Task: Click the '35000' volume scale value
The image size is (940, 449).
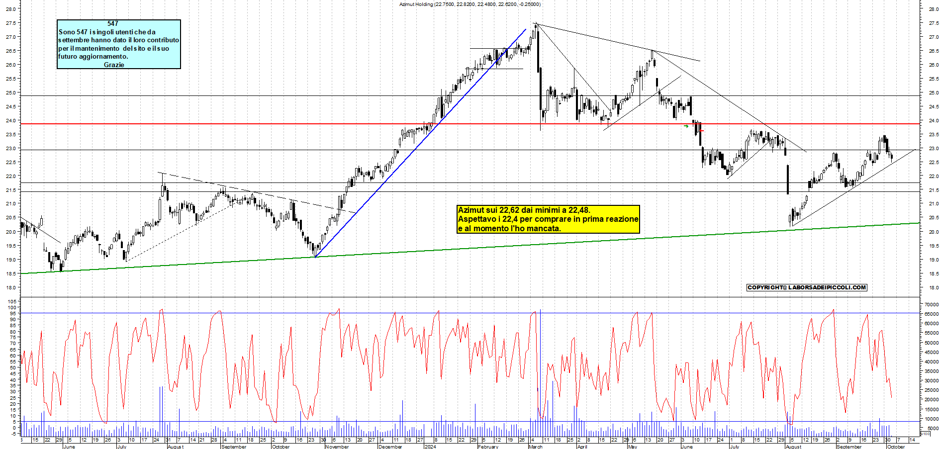Action: point(932,371)
